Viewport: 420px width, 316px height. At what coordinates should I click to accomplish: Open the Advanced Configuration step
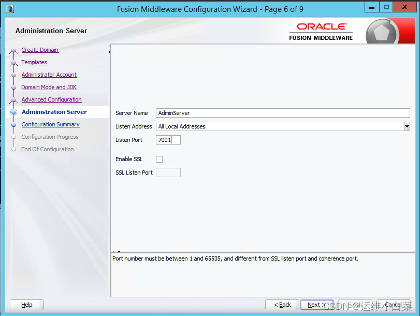[51, 99]
